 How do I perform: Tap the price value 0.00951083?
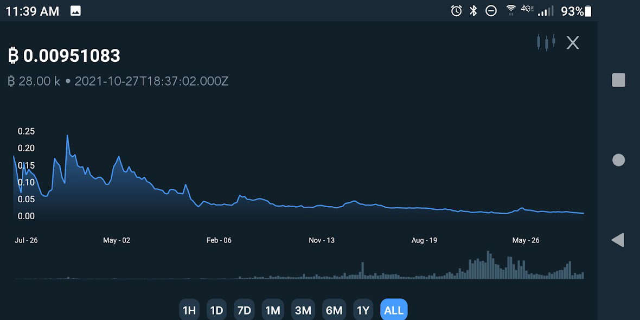[x=72, y=56]
